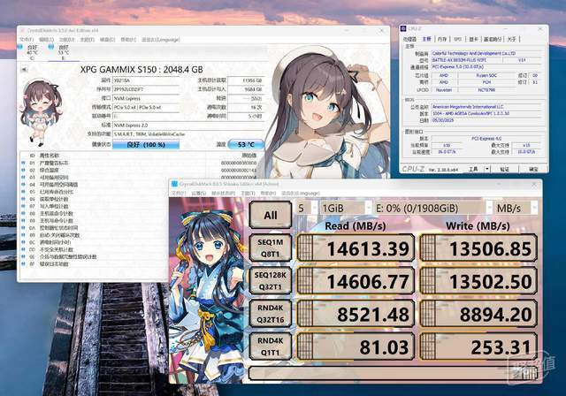
Task: Click the NVM Express 2.0 standard field
Action: 188,126
